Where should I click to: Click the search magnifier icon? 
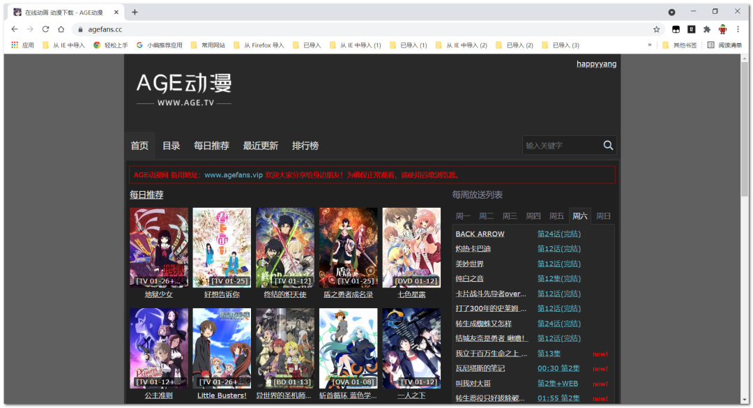[608, 145]
